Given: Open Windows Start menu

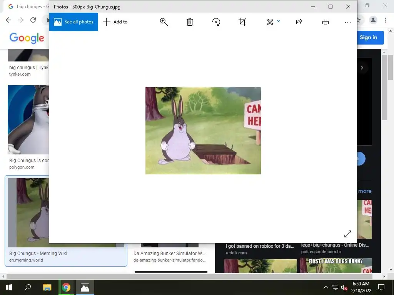Looking at the screenshot, I should [x=9, y=287].
